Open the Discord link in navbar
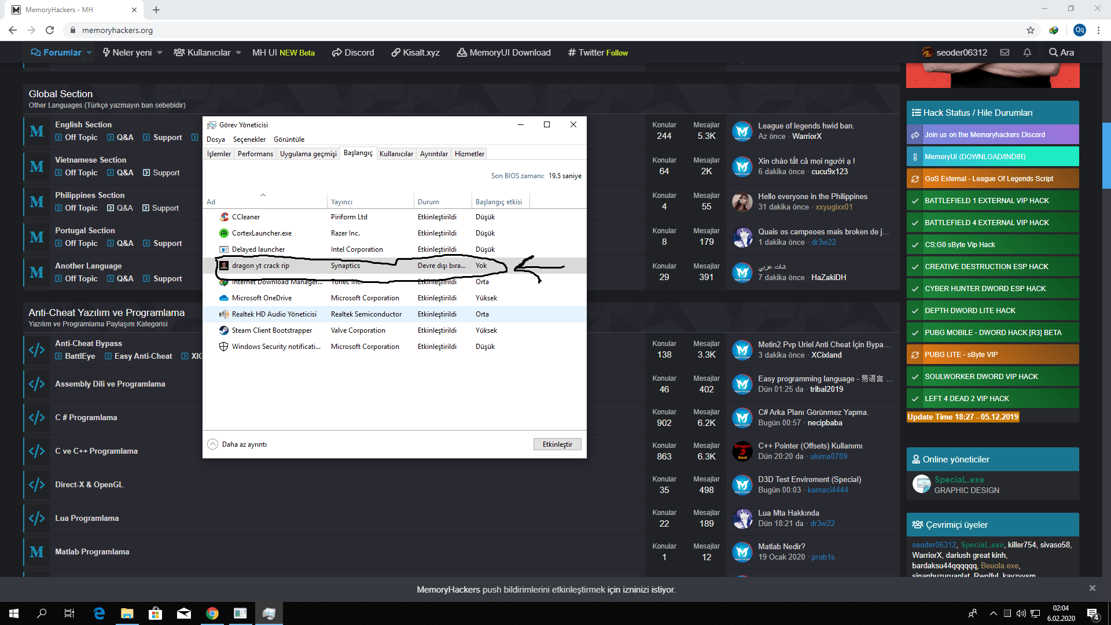This screenshot has width=1111, height=625. pos(353,53)
